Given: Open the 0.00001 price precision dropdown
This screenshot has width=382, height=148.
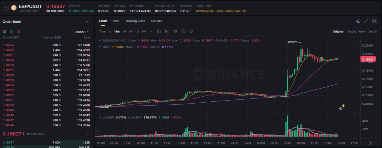Looking at the screenshot, I should coord(82,32).
